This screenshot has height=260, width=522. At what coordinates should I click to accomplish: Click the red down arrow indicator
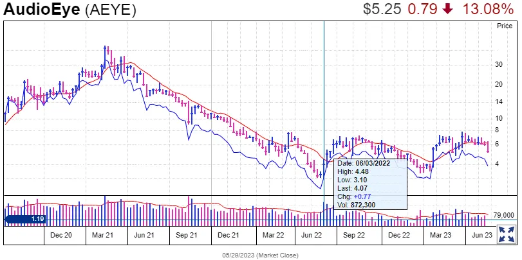pyautogui.click(x=449, y=9)
